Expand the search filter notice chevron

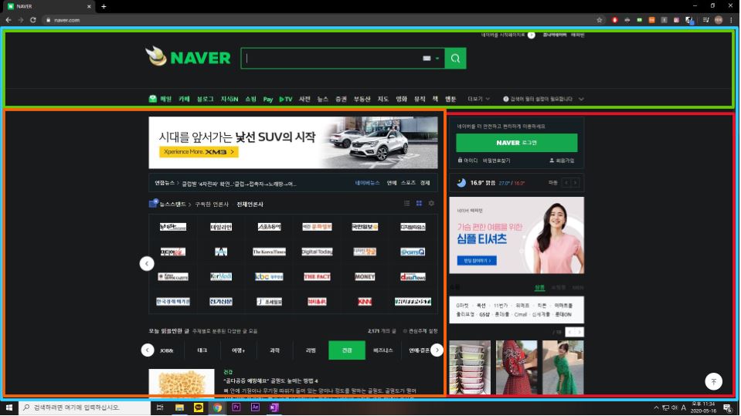581,99
